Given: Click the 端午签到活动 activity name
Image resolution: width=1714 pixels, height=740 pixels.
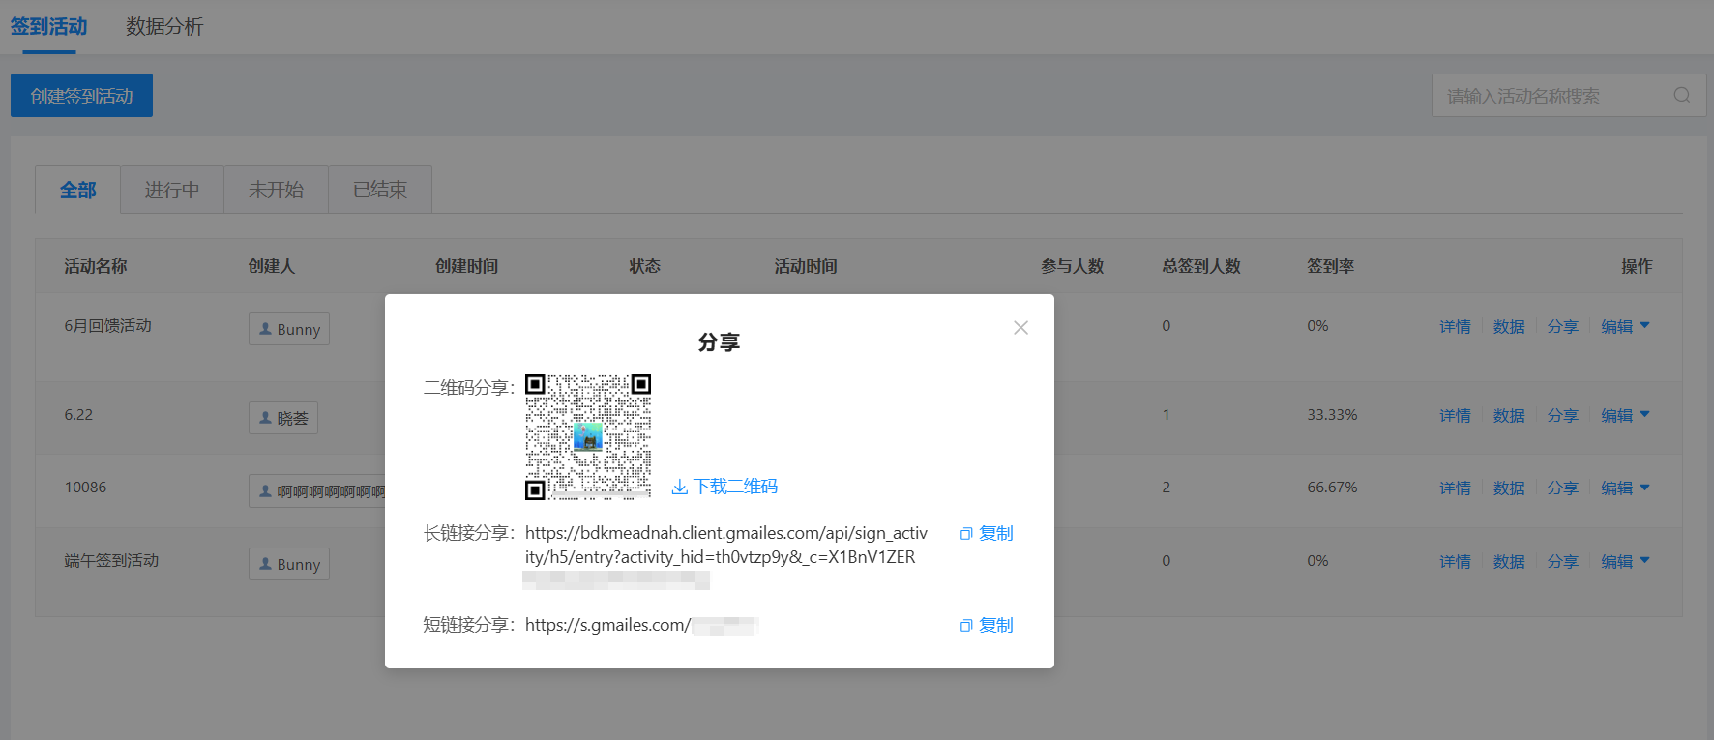Looking at the screenshot, I should coord(111,561).
